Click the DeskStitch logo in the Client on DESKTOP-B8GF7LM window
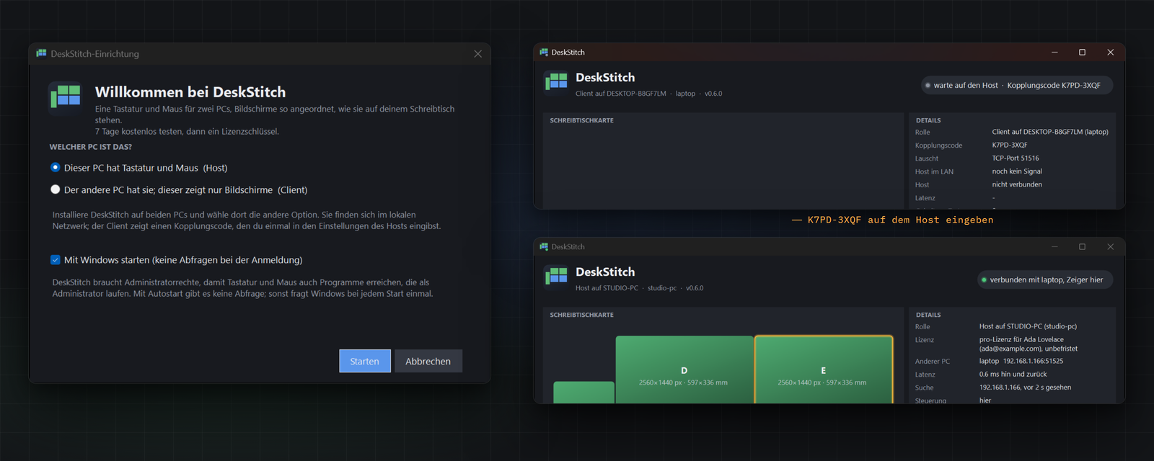This screenshot has height=461, width=1154. [556, 82]
